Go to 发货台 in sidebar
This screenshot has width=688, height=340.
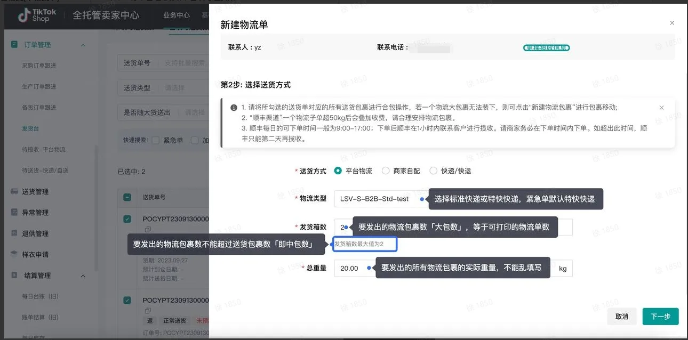tap(30, 128)
